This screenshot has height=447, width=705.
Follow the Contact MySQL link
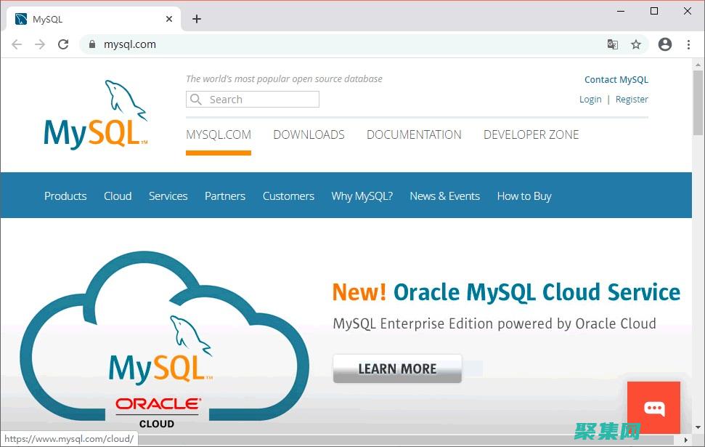[x=616, y=80]
